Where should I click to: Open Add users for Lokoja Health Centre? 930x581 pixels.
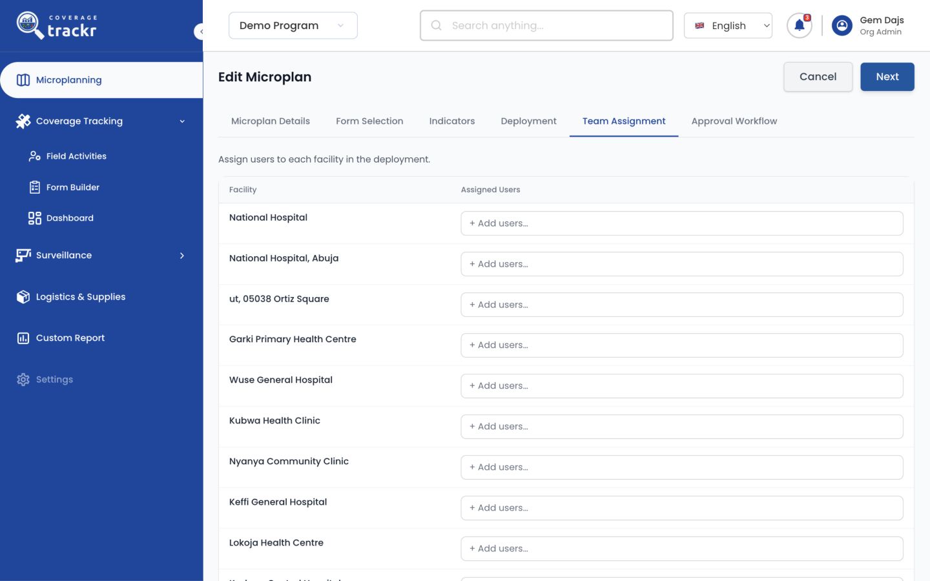point(682,549)
